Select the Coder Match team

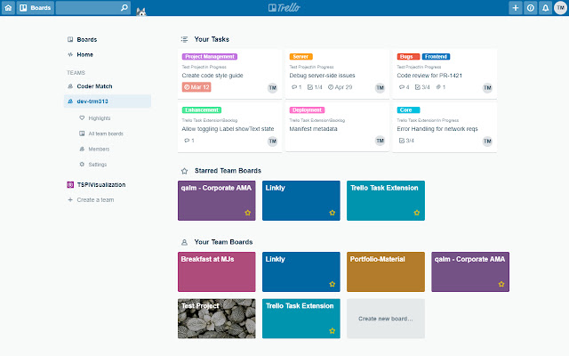pos(94,86)
